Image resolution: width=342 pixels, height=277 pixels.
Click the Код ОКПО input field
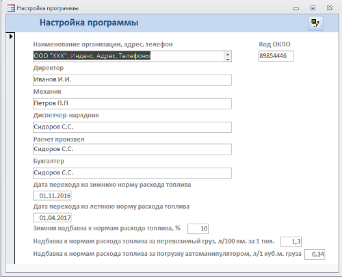coord(276,56)
